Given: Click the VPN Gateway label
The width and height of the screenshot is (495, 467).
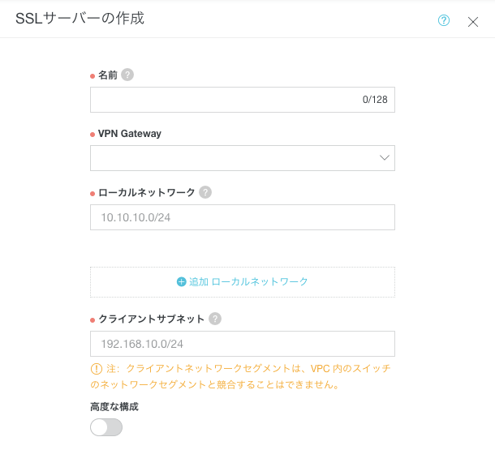Looking at the screenshot, I should pyautogui.click(x=130, y=134).
